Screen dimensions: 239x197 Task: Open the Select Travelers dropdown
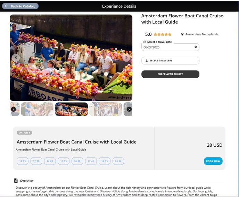pyautogui.click(x=170, y=61)
